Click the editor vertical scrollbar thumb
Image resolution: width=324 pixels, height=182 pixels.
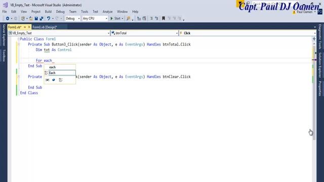click(x=314, y=93)
